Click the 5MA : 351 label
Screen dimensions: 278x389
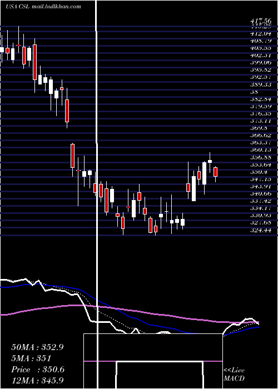pos(31,358)
